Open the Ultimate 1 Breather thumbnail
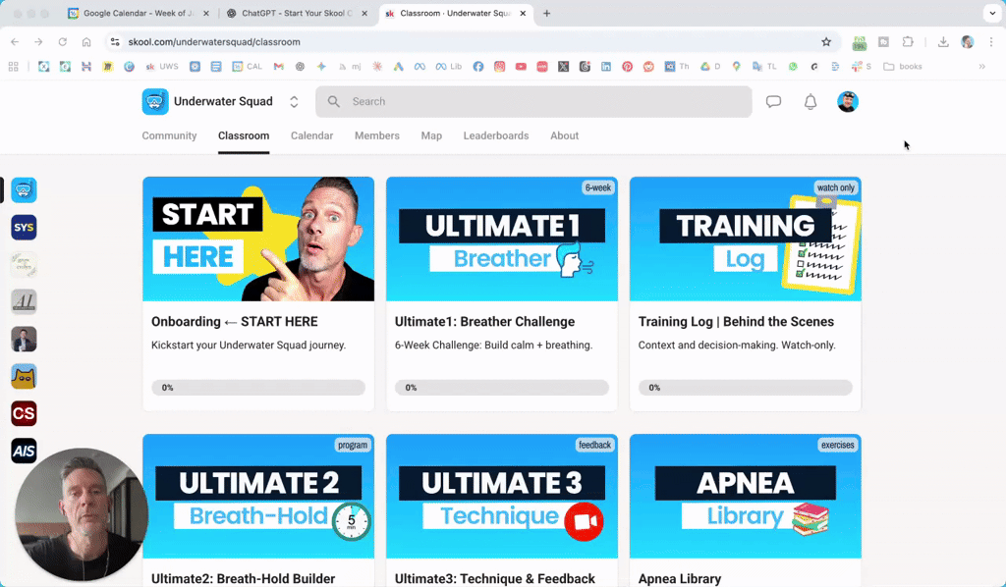Screen dimensions: 1006x587 (x=502, y=240)
